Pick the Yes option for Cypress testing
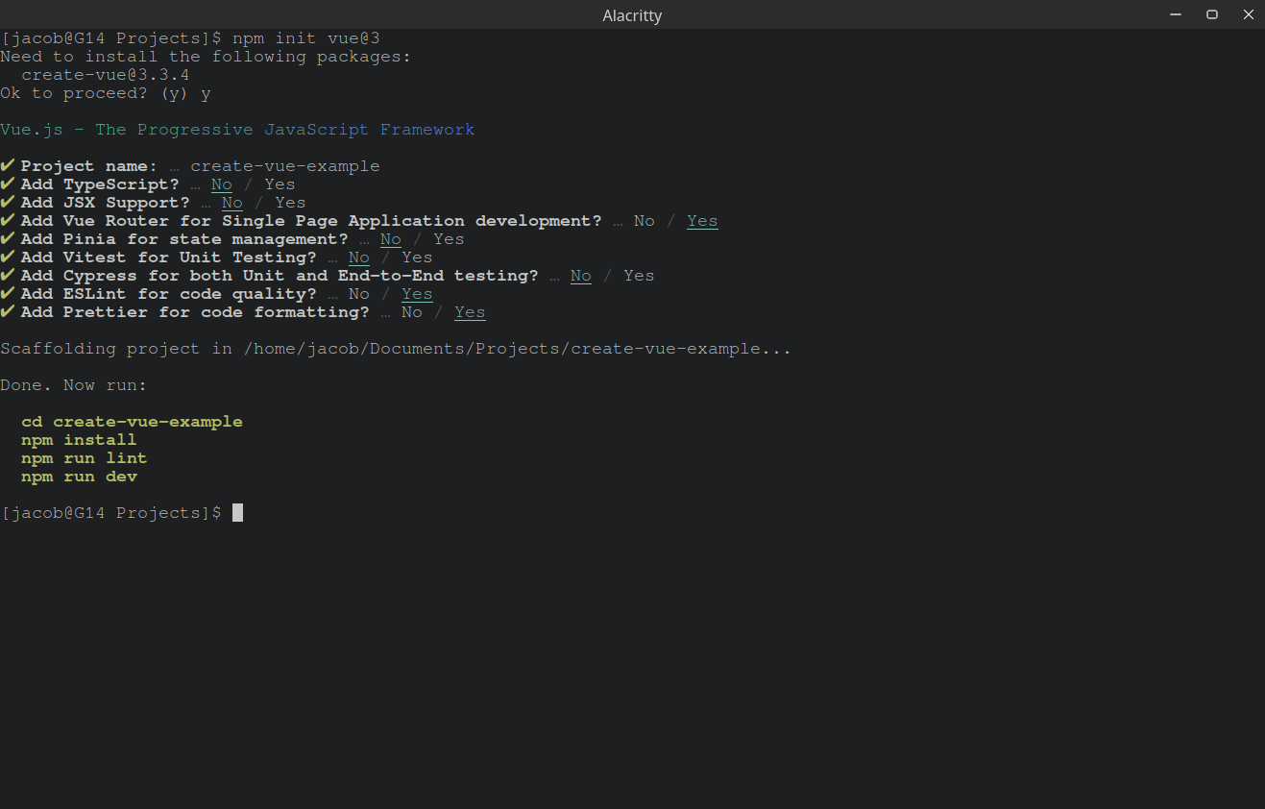The height and width of the screenshot is (809, 1265). [639, 276]
